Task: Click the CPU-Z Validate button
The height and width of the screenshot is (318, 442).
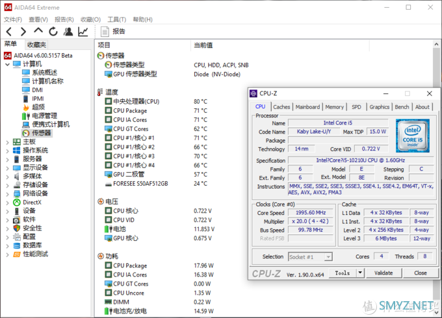Action: pos(383,273)
